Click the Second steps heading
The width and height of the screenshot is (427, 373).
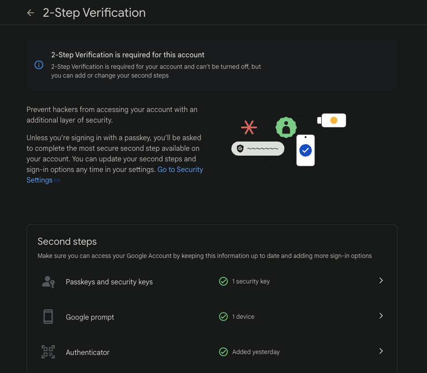pos(67,242)
